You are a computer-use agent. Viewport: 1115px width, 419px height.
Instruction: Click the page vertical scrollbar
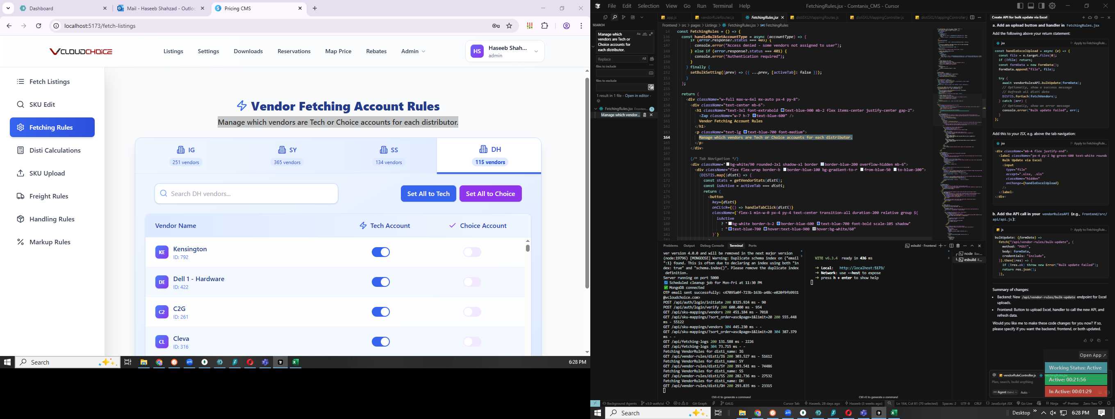(587, 183)
